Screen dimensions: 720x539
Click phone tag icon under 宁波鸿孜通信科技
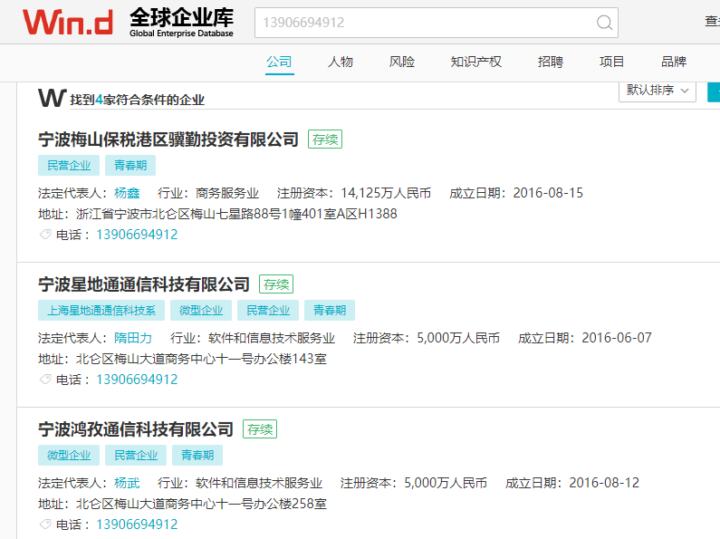pos(45,525)
